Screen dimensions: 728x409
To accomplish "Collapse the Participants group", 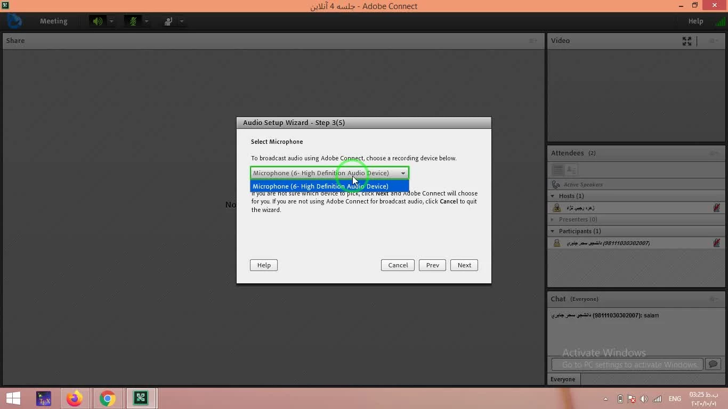I will coord(553,231).
